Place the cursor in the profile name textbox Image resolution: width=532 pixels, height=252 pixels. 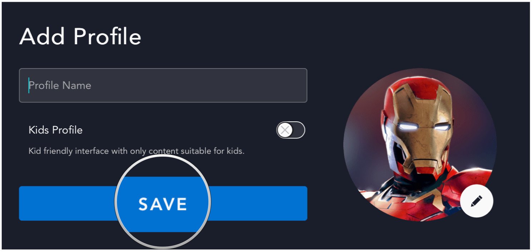pyautogui.click(x=163, y=85)
